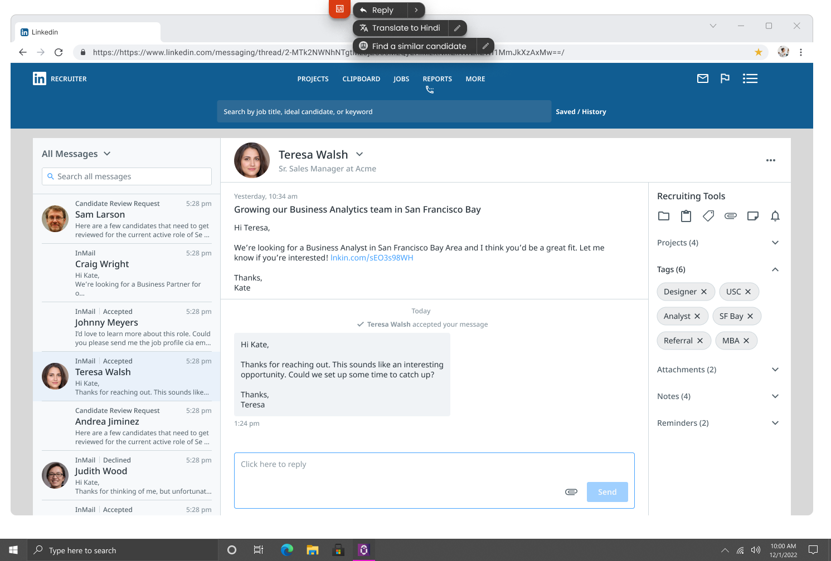
Task: Click Teresa Walsh's profile photo in header
Action: pyautogui.click(x=252, y=160)
